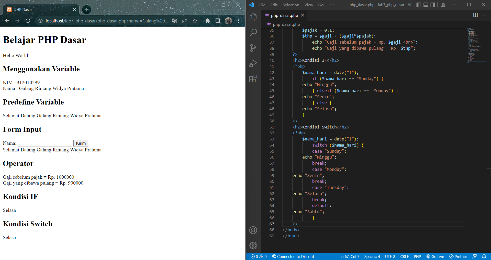
Task: Change encoding via UTF-8
Action: click(x=390, y=256)
